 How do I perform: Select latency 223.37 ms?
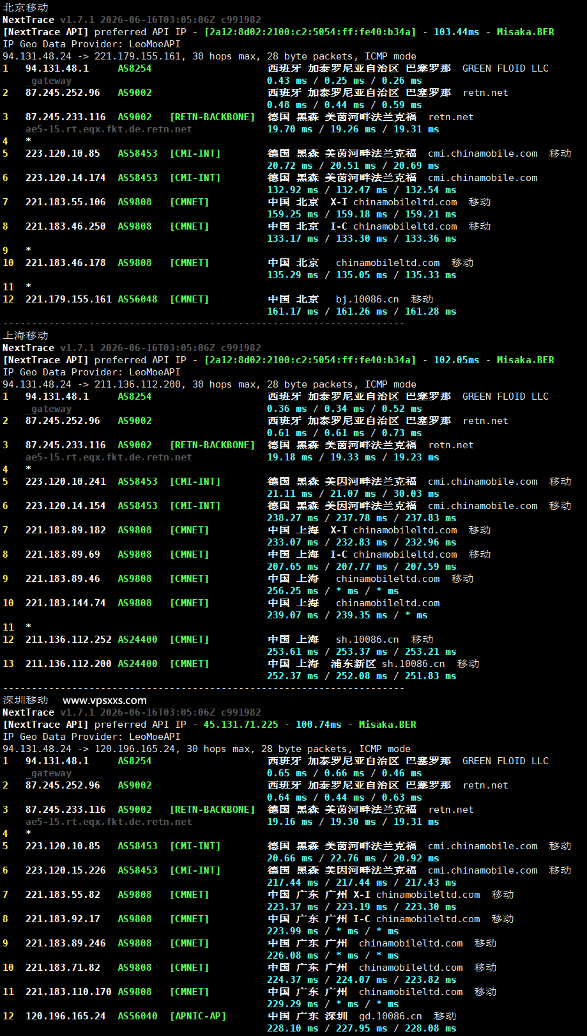[293, 907]
